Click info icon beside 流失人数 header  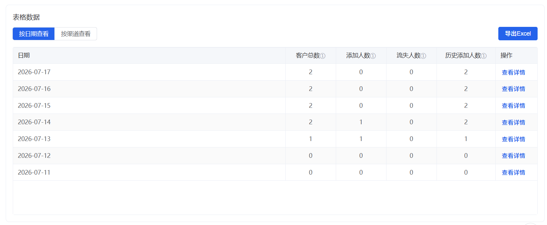click(423, 56)
